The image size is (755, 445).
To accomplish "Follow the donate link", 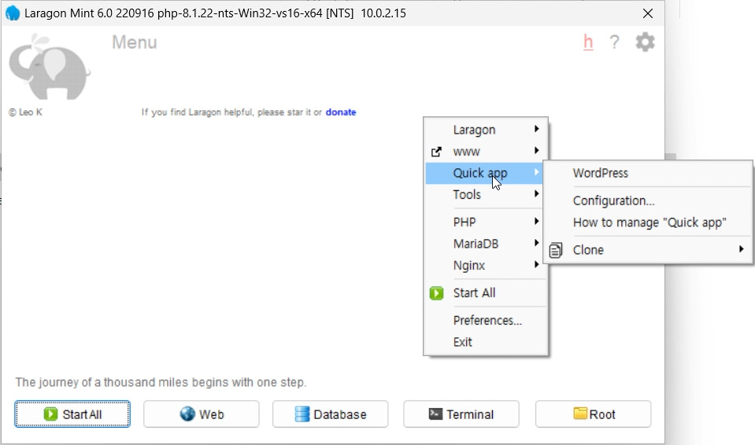I will [341, 112].
